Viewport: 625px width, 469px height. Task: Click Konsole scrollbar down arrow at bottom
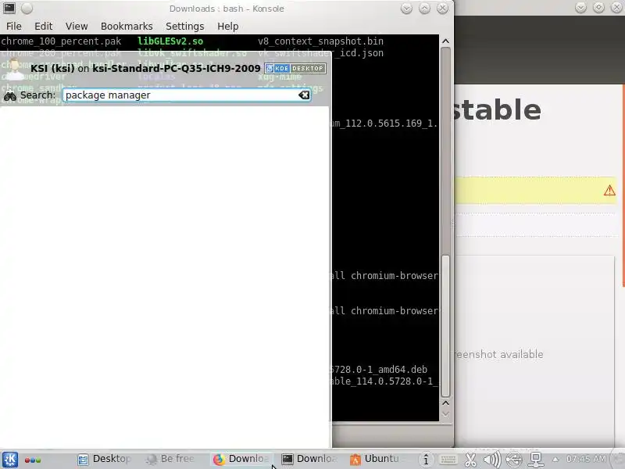coord(445,414)
